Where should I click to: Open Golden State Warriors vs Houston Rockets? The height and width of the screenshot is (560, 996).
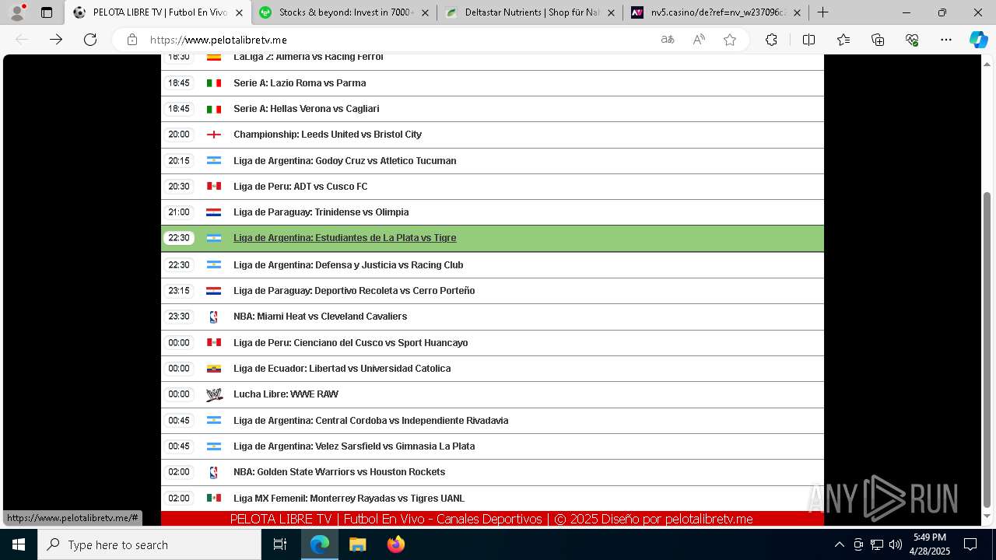339,472
